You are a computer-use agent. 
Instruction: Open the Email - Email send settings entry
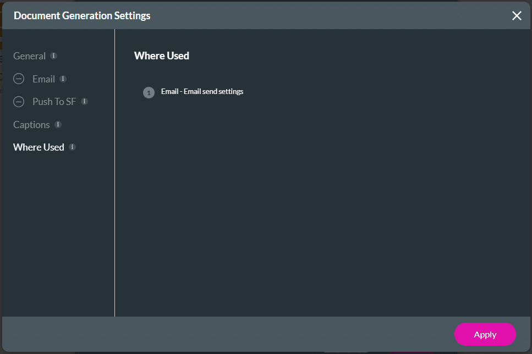point(202,92)
